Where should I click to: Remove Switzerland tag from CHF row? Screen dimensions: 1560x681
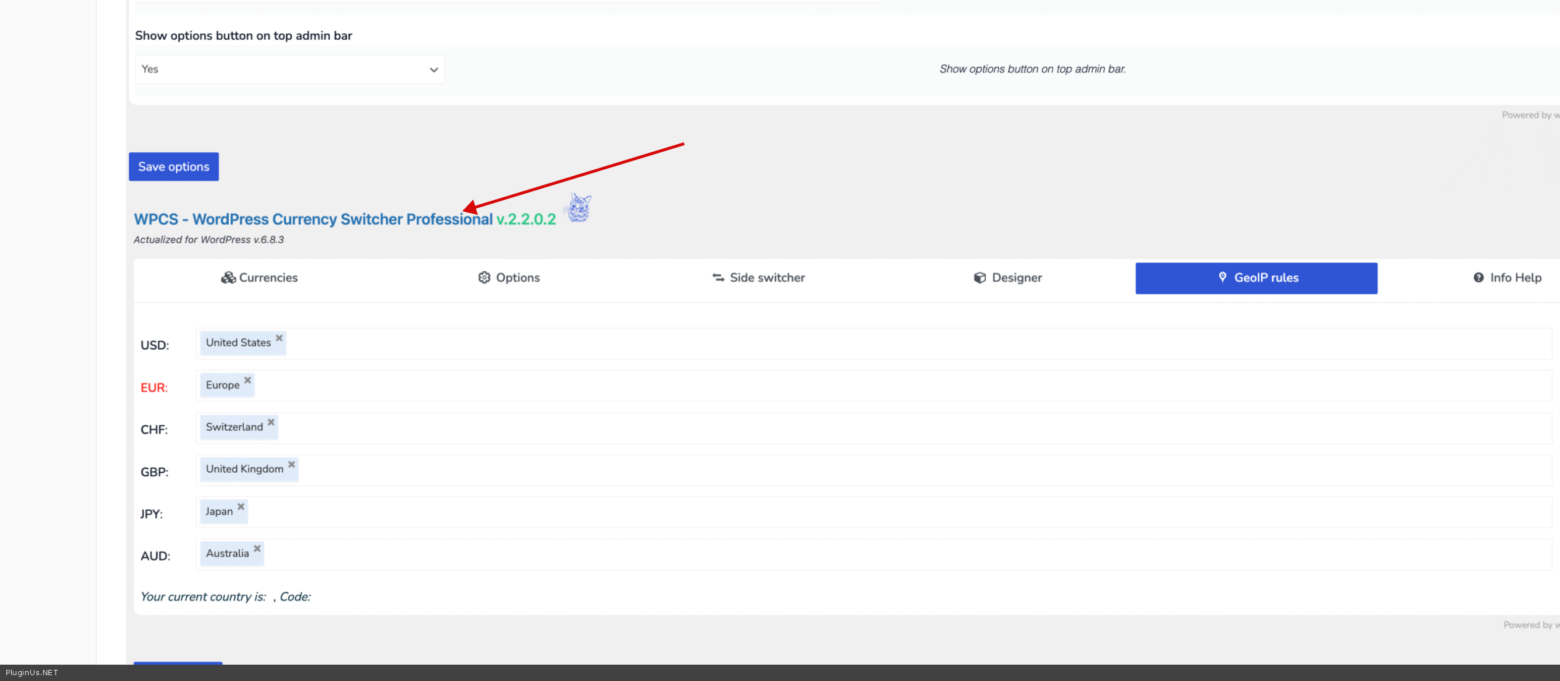271,422
